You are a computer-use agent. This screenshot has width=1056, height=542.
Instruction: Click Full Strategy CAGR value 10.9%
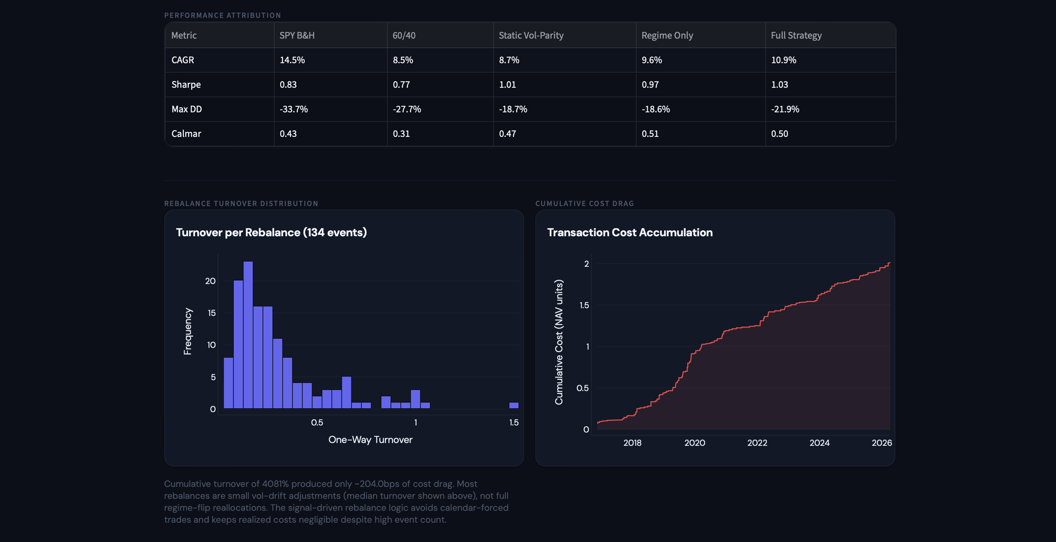pyautogui.click(x=784, y=60)
